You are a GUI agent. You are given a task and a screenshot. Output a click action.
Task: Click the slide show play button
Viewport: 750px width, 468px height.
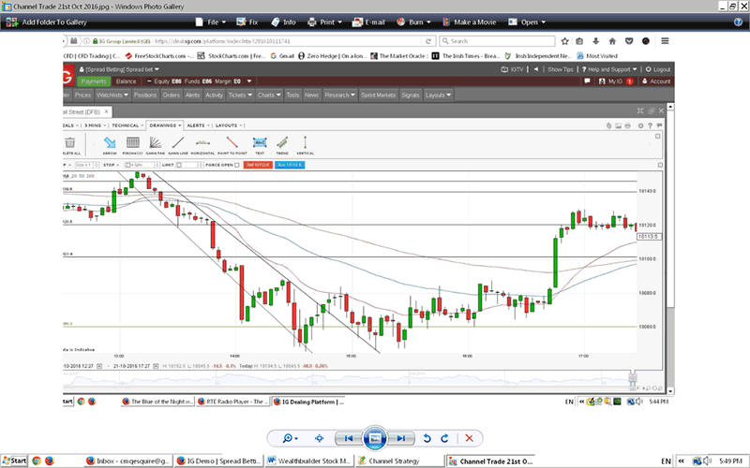[374, 438]
